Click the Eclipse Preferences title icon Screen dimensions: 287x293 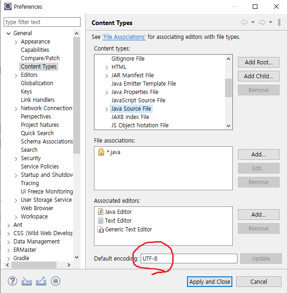pos(8,6)
